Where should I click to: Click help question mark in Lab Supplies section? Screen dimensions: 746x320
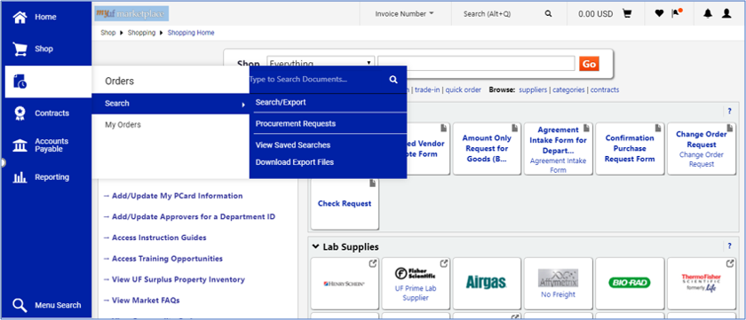(730, 246)
